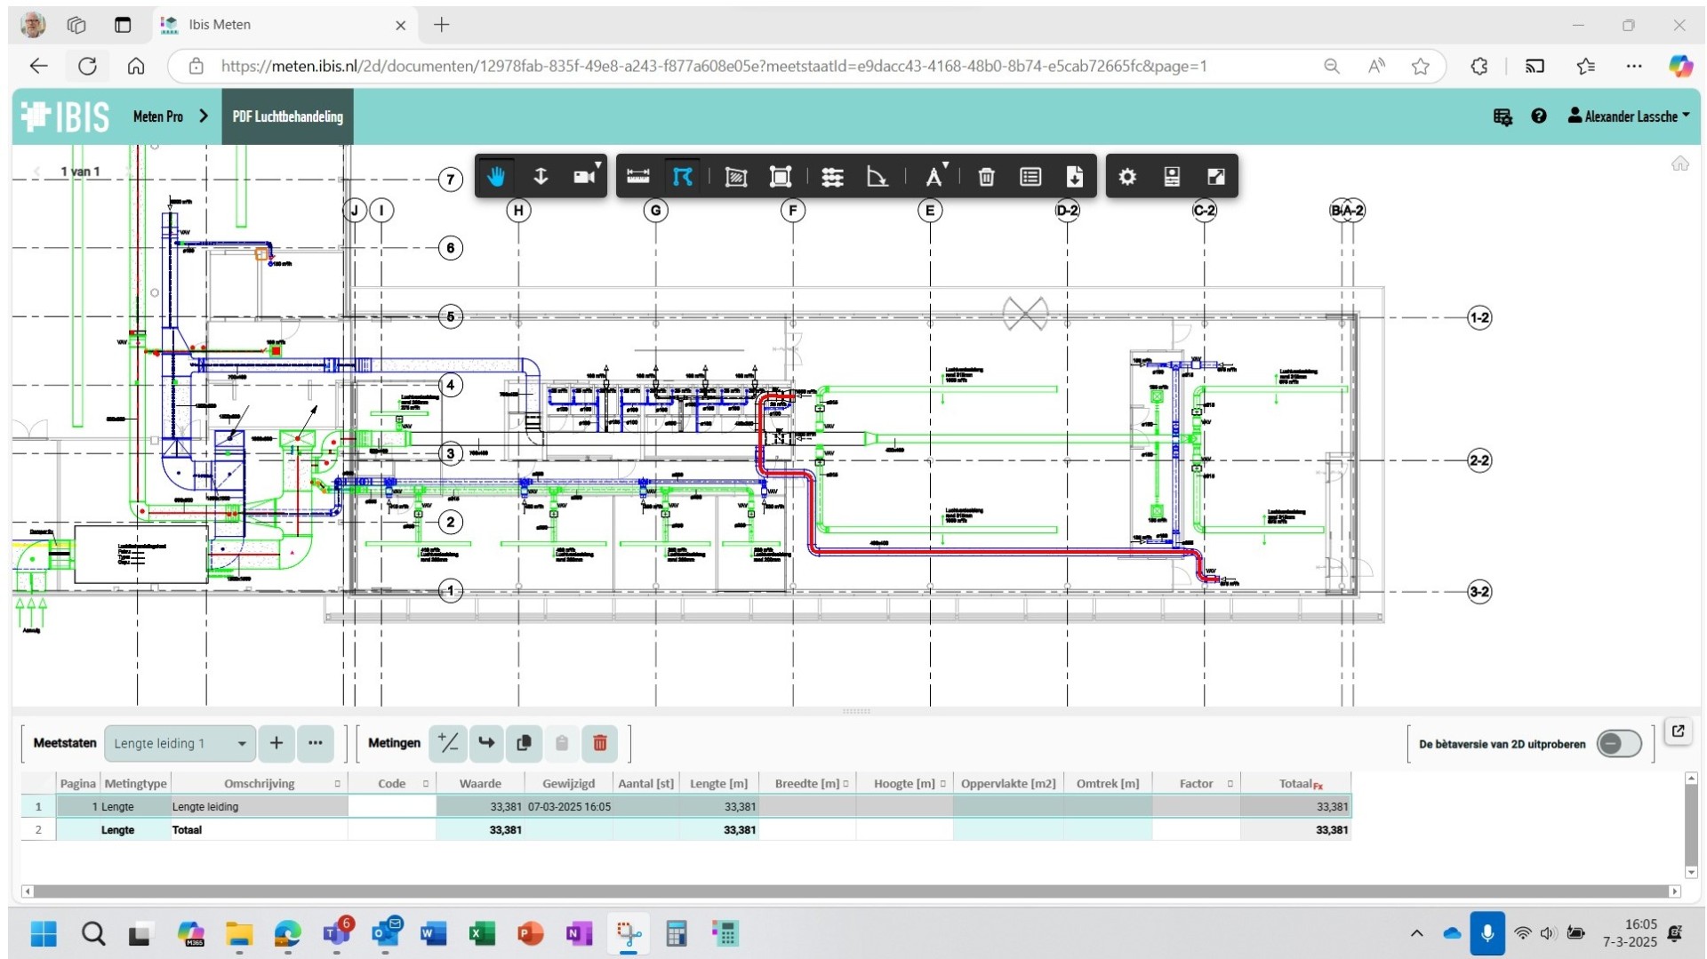Image resolution: width=1707 pixels, height=959 pixels.
Task: Go to Meten Pro breadcrumb
Action: [x=158, y=116]
